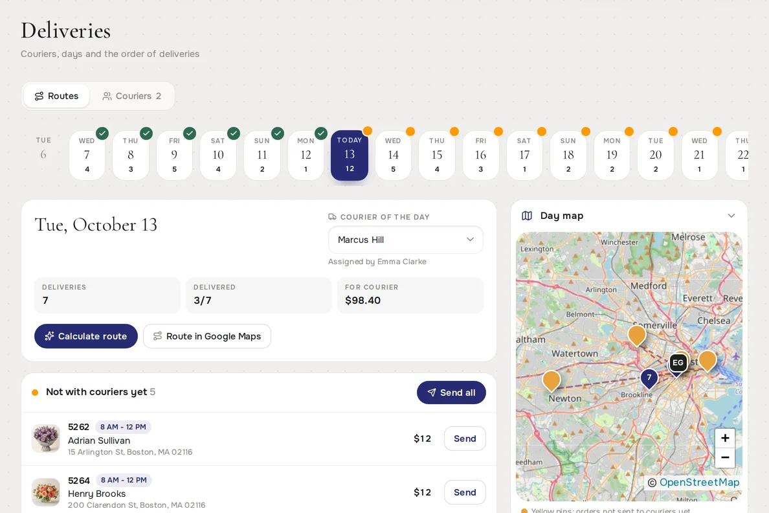Choose Wednesday 21 day card
The width and height of the screenshot is (769, 513).
pyautogui.click(x=699, y=155)
